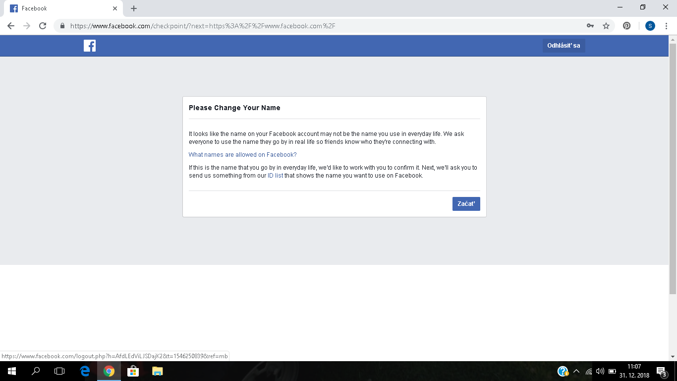This screenshot has height=381, width=677.
Task: Open the volume control in system tray
Action: click(600, 371)
